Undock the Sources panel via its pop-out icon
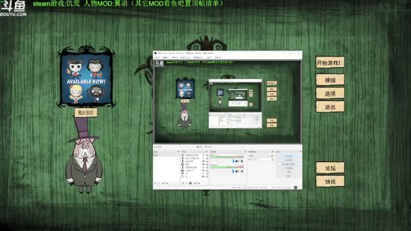411x231 pixels. click(x=207, y=151)
